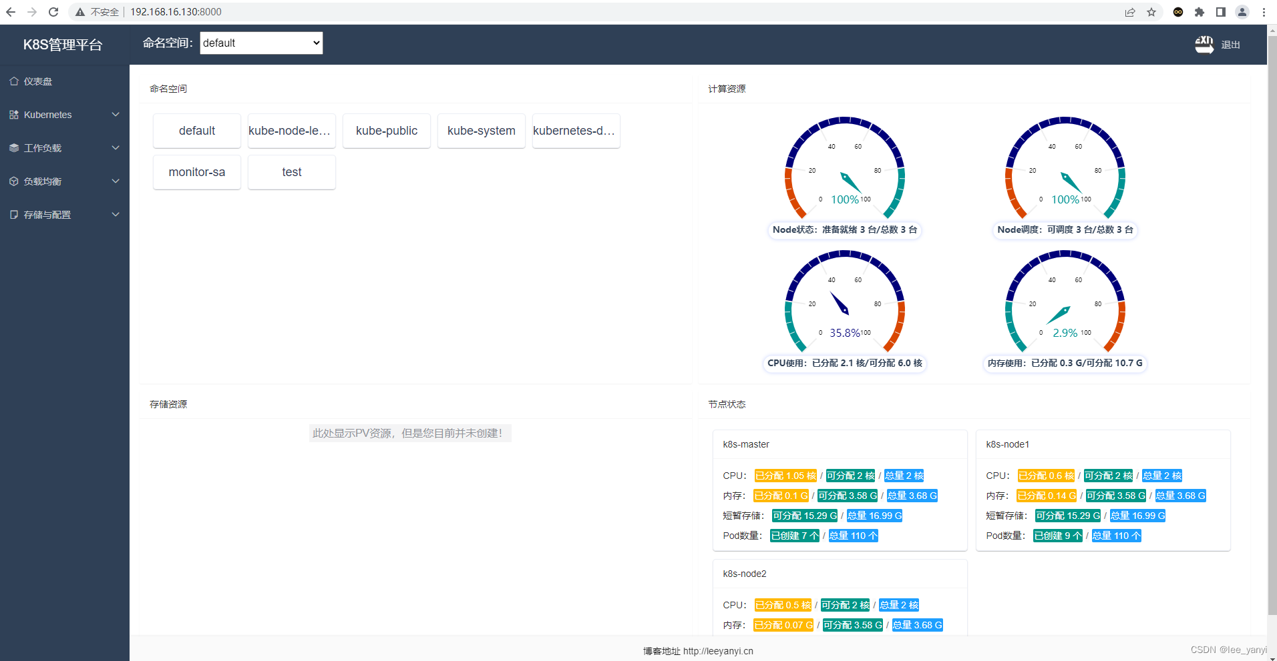Select the 存储与配置 sidebar icon

[x=13, y=214]
